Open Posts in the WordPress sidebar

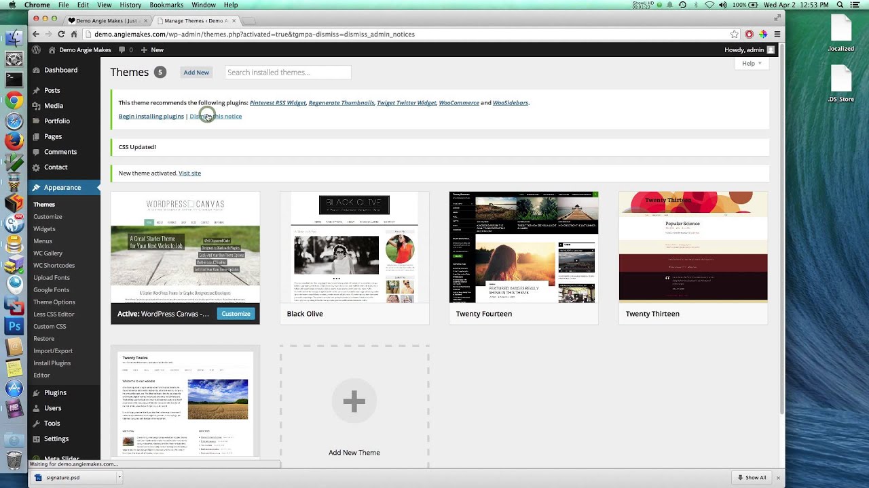click(52, 90)
